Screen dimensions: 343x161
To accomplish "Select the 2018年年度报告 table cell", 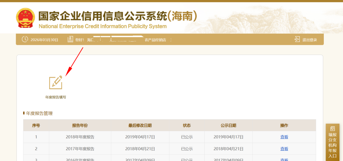I will [x=80, y=137].
